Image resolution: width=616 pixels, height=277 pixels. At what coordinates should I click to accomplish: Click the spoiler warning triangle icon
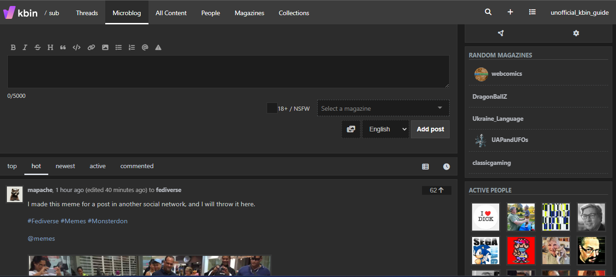pos(158,47)
